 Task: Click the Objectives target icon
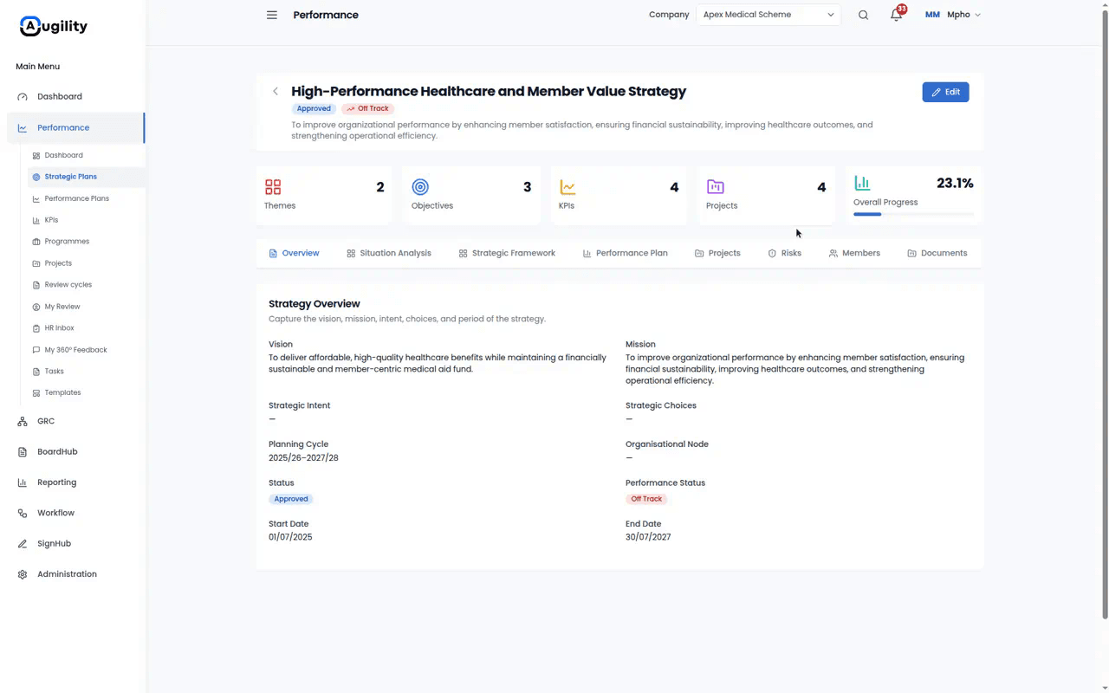(x=420, y=187)
